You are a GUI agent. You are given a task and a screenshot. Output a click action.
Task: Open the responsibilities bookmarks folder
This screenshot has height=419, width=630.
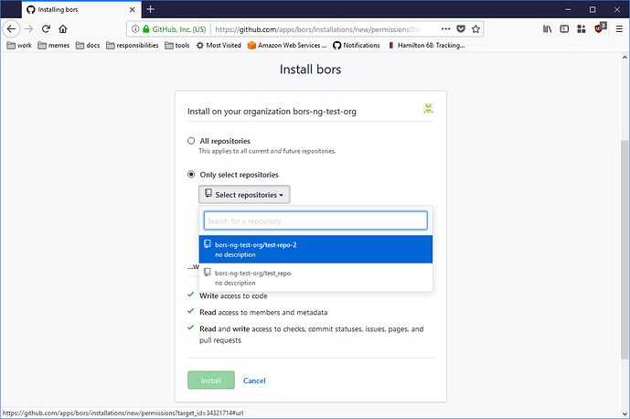click(133, 46)
